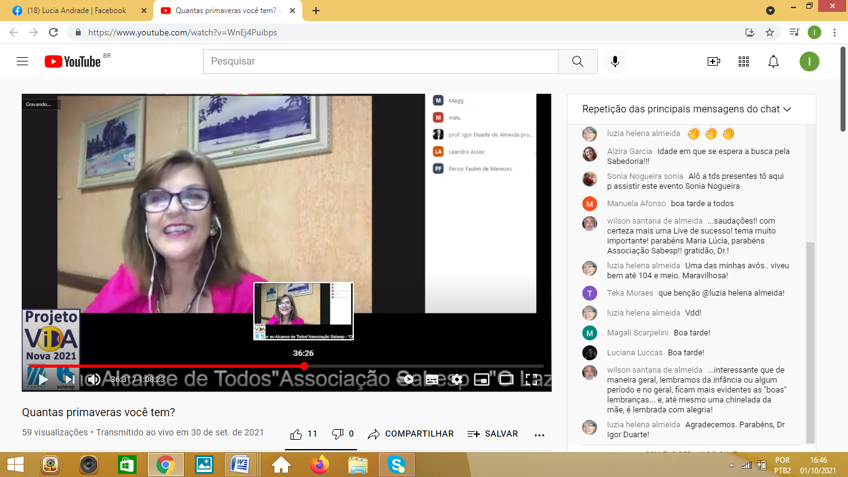Viewport: 848px width, 477px height.
Task: Click Teka Moraes chat author name
Action: tap(630, 293)
